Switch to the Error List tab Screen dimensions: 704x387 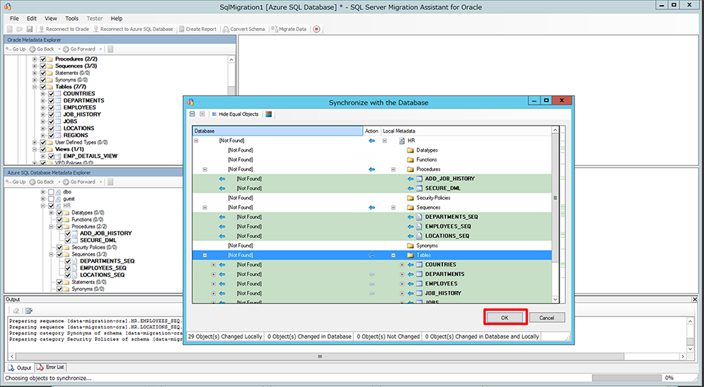tap(51, 367)
